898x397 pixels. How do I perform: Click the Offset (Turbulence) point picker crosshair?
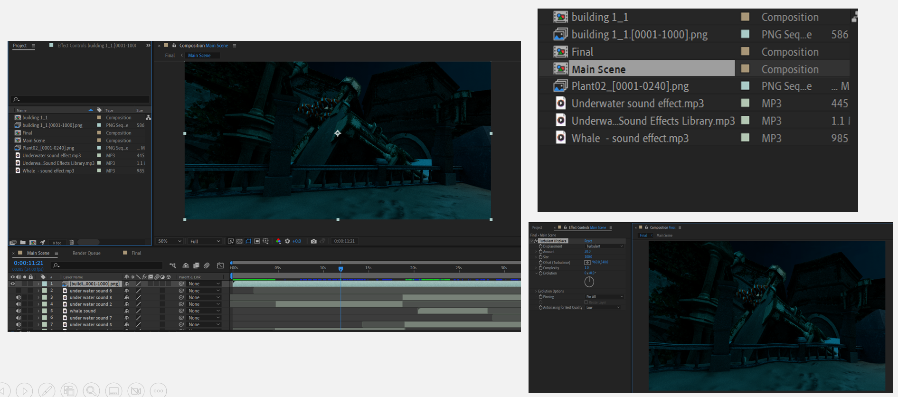click(587, 262)
